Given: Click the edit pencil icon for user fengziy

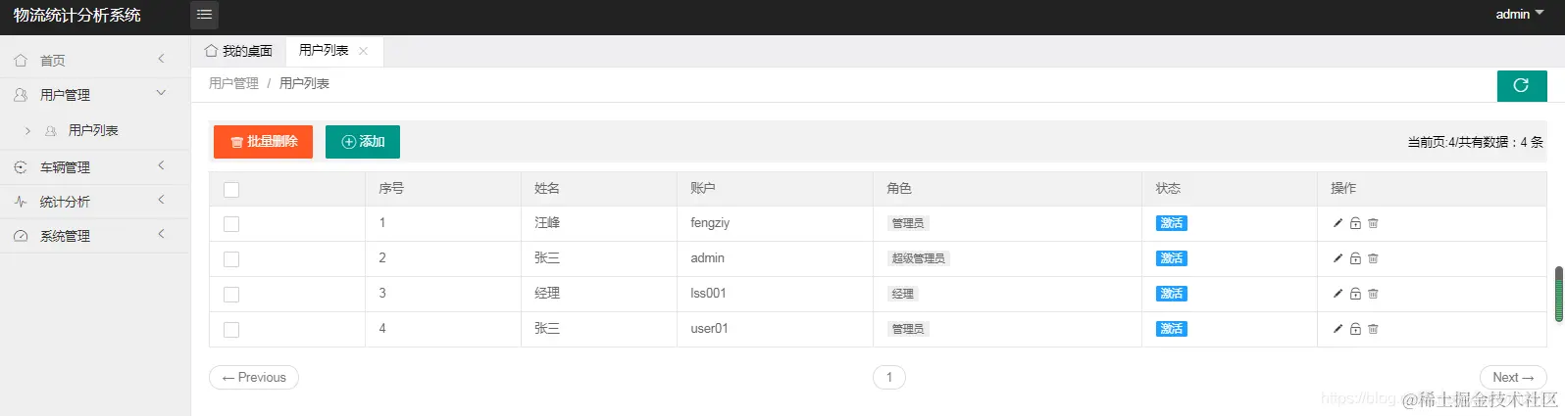Looking at the screenshot, I should coord(1338,223).
